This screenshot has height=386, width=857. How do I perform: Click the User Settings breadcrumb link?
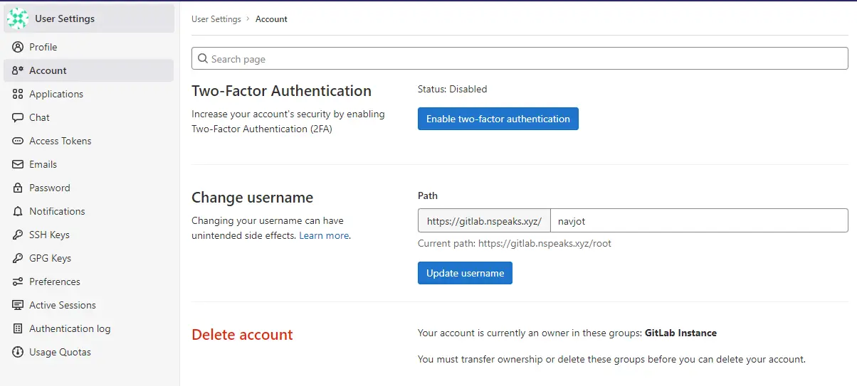pos(216,19)
